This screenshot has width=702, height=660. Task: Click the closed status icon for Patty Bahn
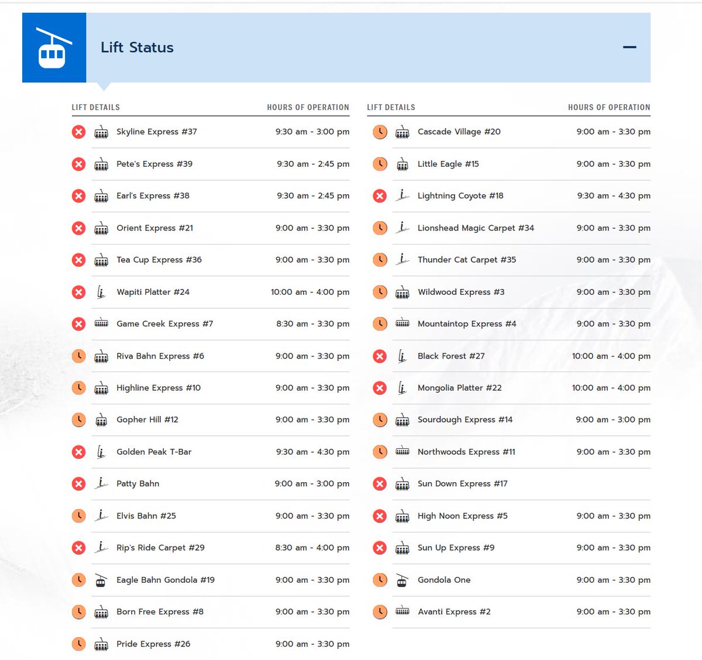point(78,484)
